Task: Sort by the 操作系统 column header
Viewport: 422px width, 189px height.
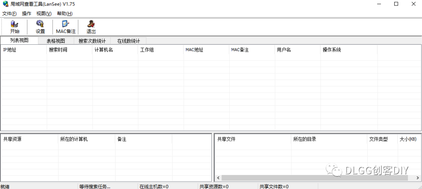Action: [x=349, y=50]
